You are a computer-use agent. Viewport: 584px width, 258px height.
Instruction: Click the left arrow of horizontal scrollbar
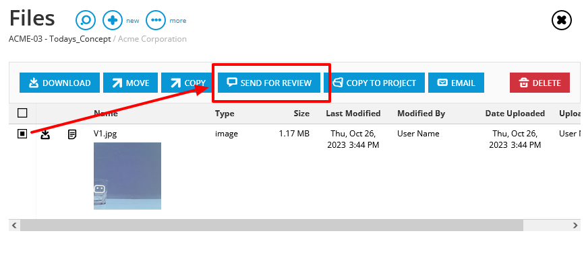click(x=15, y=225)
